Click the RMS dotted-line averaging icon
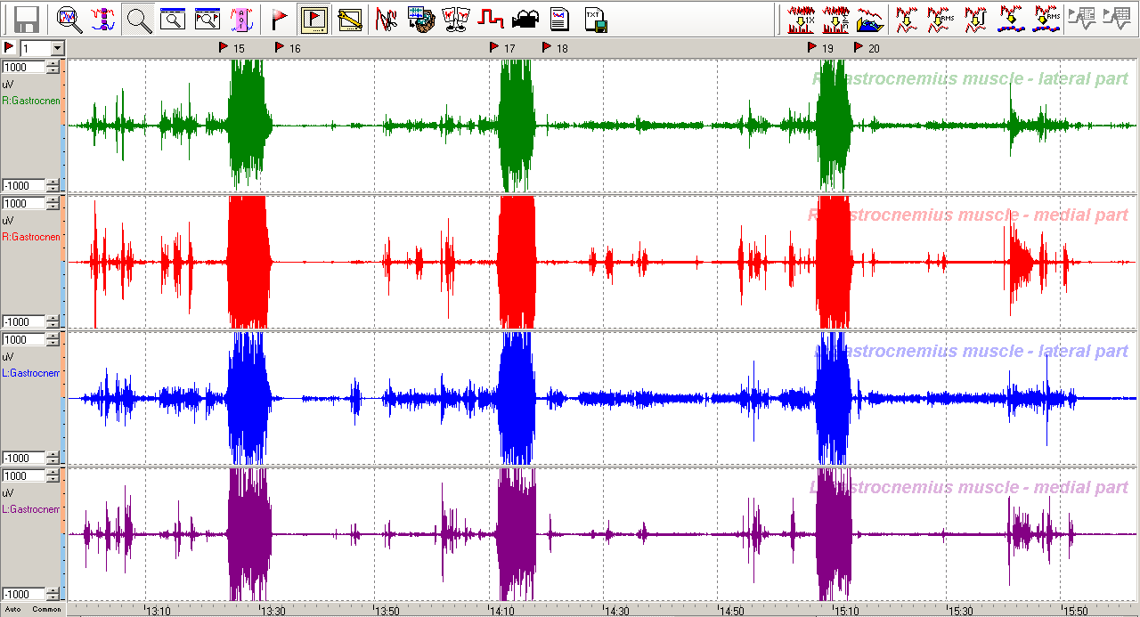1140x617 pixels. click(1046, 19)
